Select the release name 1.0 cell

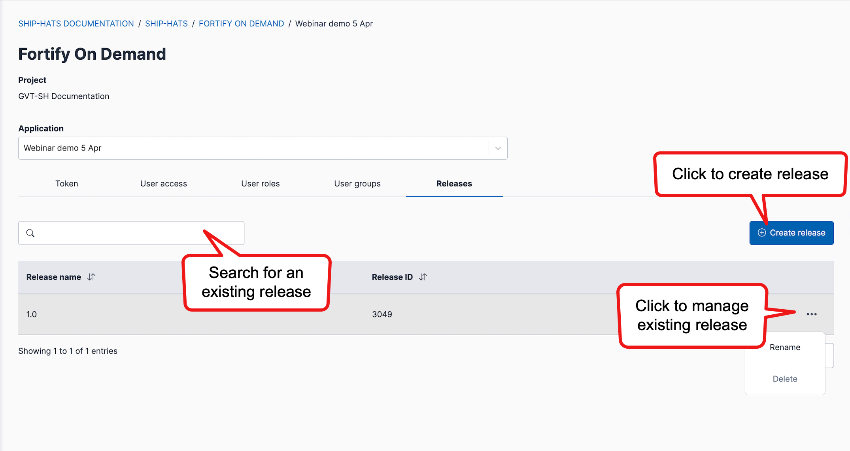[32, 314]
